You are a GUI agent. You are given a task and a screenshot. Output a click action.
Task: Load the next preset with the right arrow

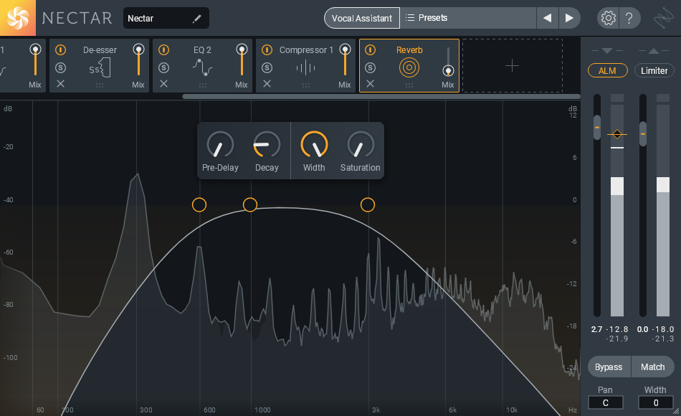click(x=569, y=18)
